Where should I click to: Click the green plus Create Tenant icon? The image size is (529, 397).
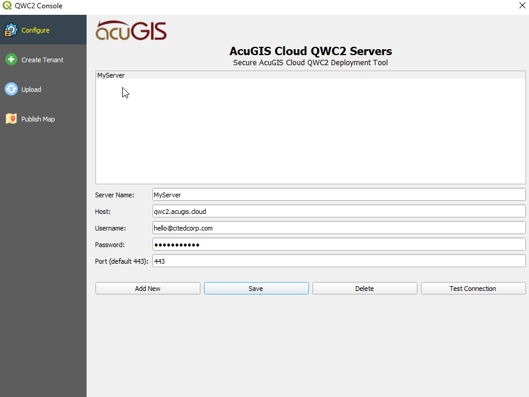pos(11,60)
